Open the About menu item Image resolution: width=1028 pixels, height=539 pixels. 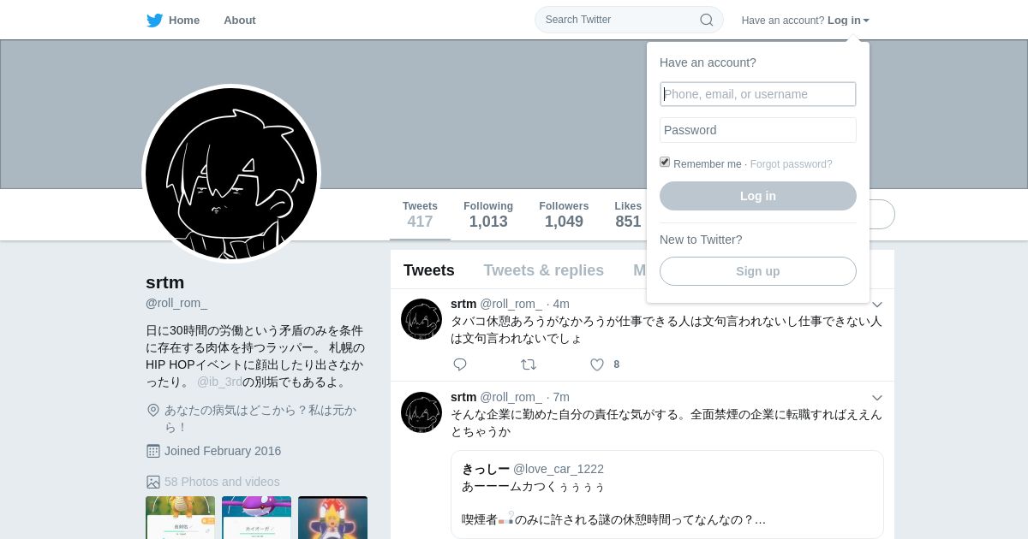[x=240, y=20]
